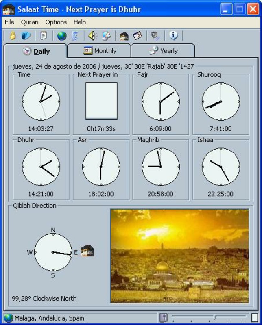Click the Qiblah direction compass dial
This screenshot has width=262, height=325.
53,252
